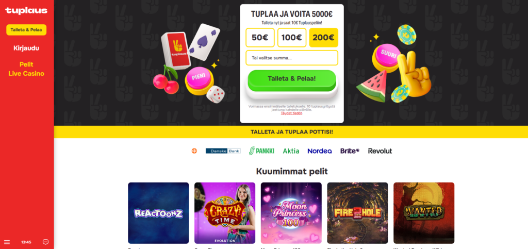Select the 200€ deposit amount
The image size is (528, 249).
(x=324, y=38)
